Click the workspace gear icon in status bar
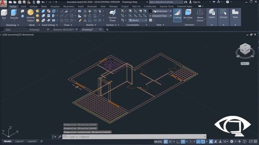 click(x=232, y=141)
